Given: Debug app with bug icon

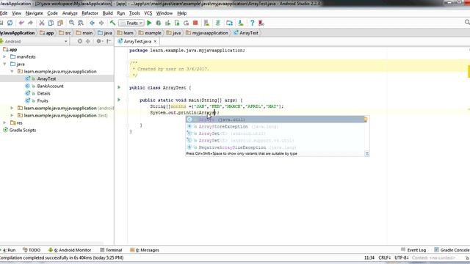Looking at the screenshot, I should click(159, 23).
